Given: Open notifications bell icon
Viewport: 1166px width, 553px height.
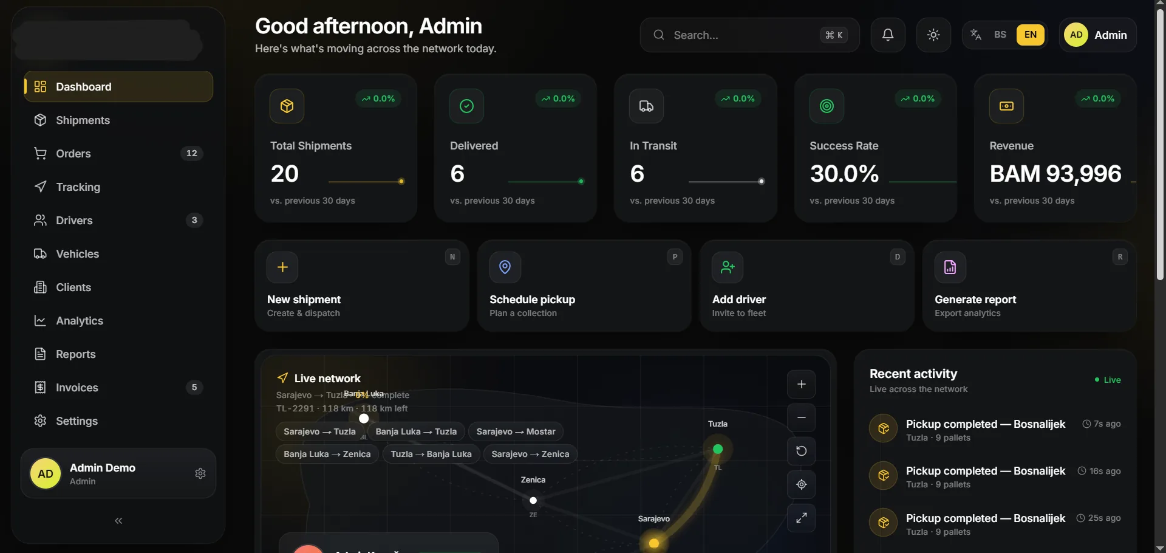Looking at the screenshot, I should click(888, 35).
